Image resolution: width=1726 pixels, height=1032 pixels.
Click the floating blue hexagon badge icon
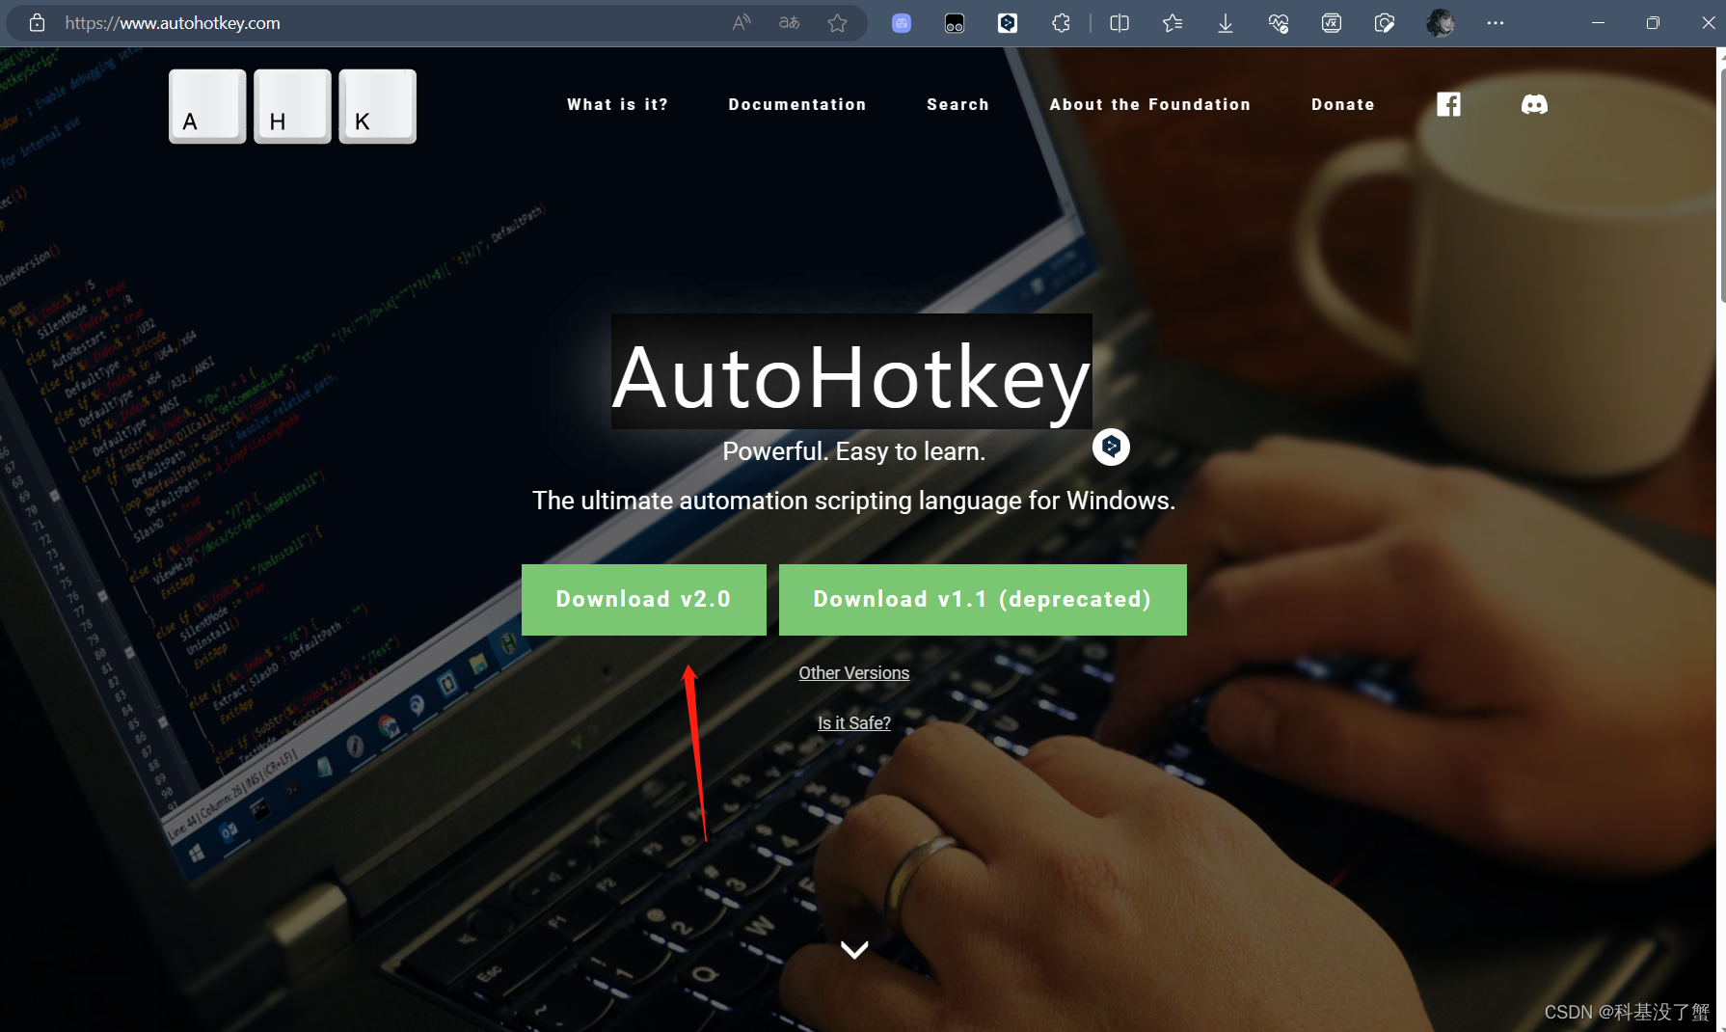pos(1111,447)
